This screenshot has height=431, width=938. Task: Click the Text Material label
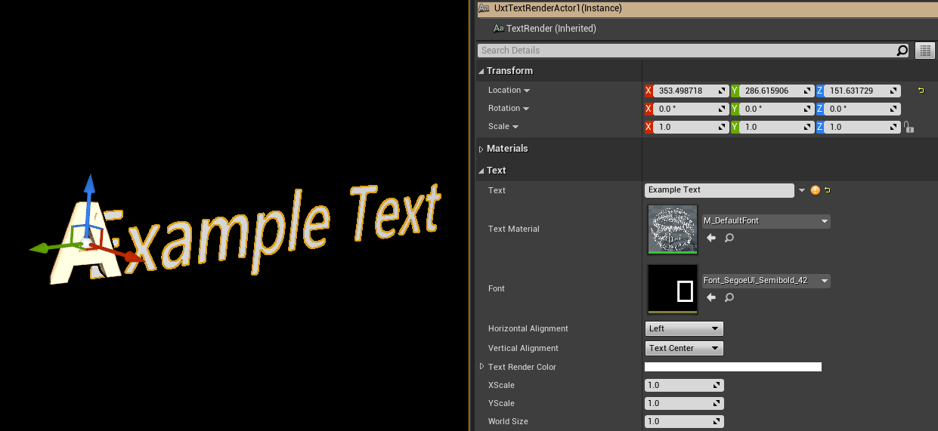pyautogui.click(x=514, y=229)
